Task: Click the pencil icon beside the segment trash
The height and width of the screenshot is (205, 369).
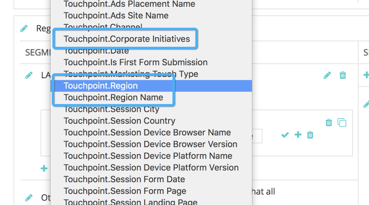Action: 327,75
